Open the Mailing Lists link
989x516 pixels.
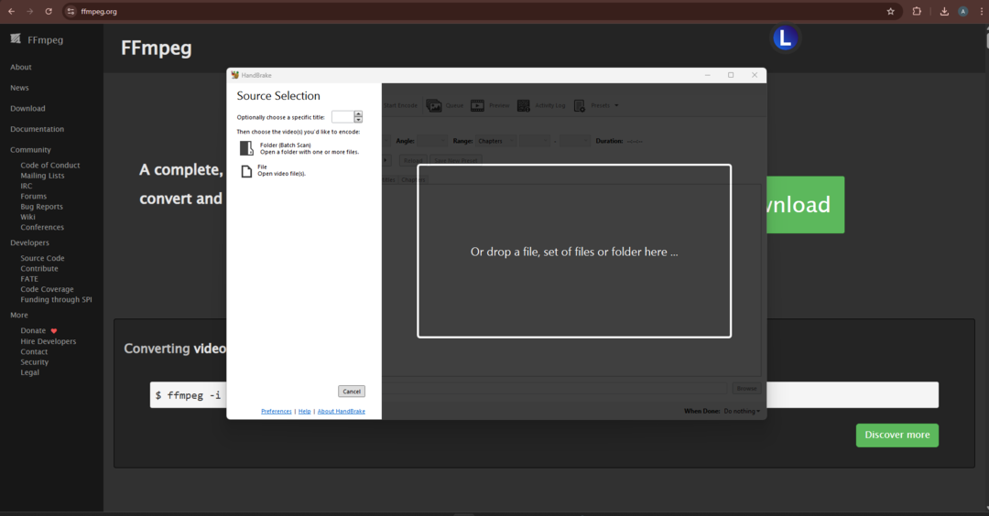point(42,176)
